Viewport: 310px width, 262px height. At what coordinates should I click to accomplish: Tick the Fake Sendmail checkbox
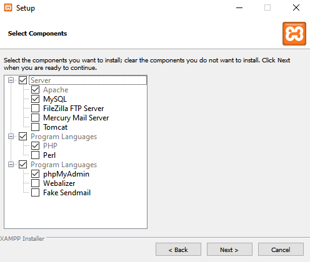(35, 193)
